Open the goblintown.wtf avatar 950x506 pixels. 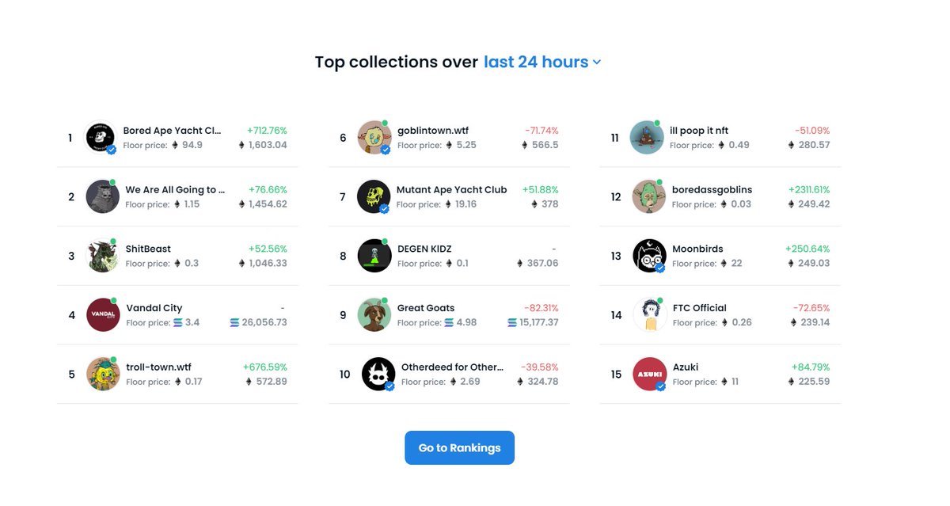[x=374, y=138]
